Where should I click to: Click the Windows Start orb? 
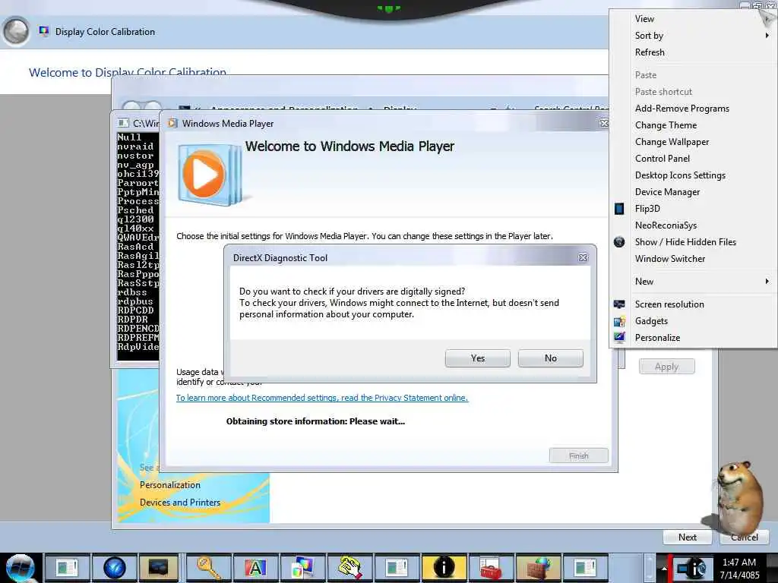(21, 568)
